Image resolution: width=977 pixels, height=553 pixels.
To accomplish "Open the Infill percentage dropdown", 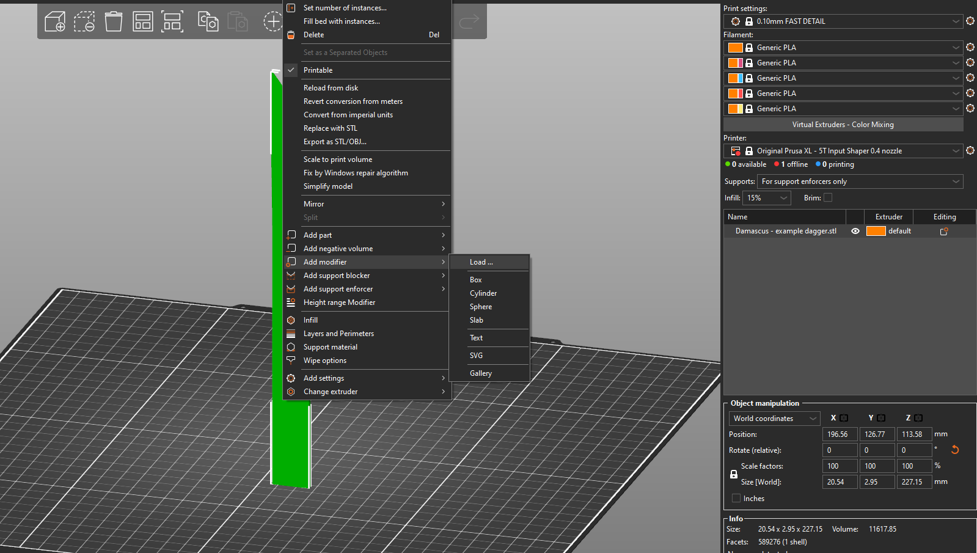I will click(767, 198).
